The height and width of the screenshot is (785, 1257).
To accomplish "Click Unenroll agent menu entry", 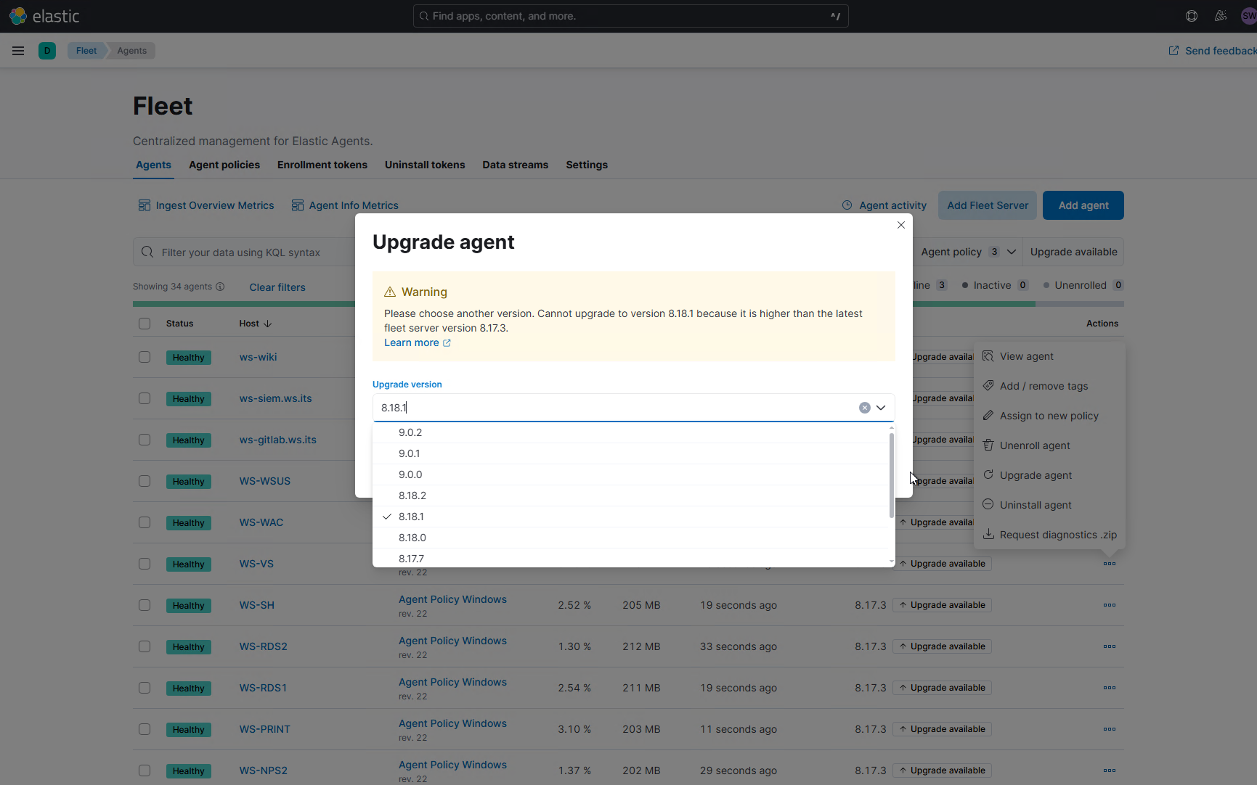I will tap(1049, 445).
